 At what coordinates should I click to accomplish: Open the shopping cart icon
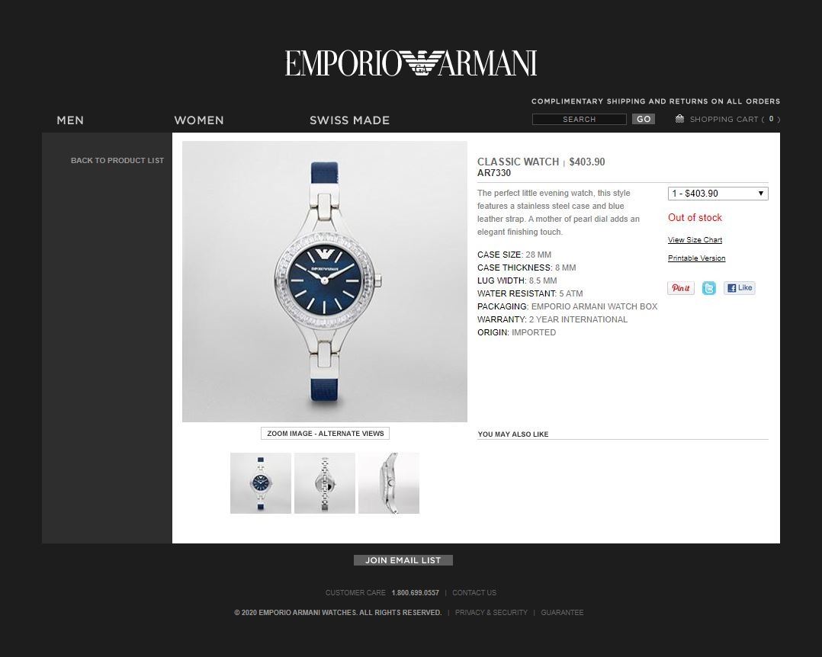679,119
